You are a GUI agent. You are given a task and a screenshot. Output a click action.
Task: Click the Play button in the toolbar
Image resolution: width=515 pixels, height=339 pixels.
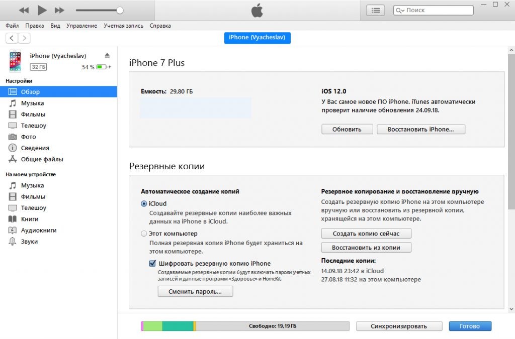click(x=42, y=10)
